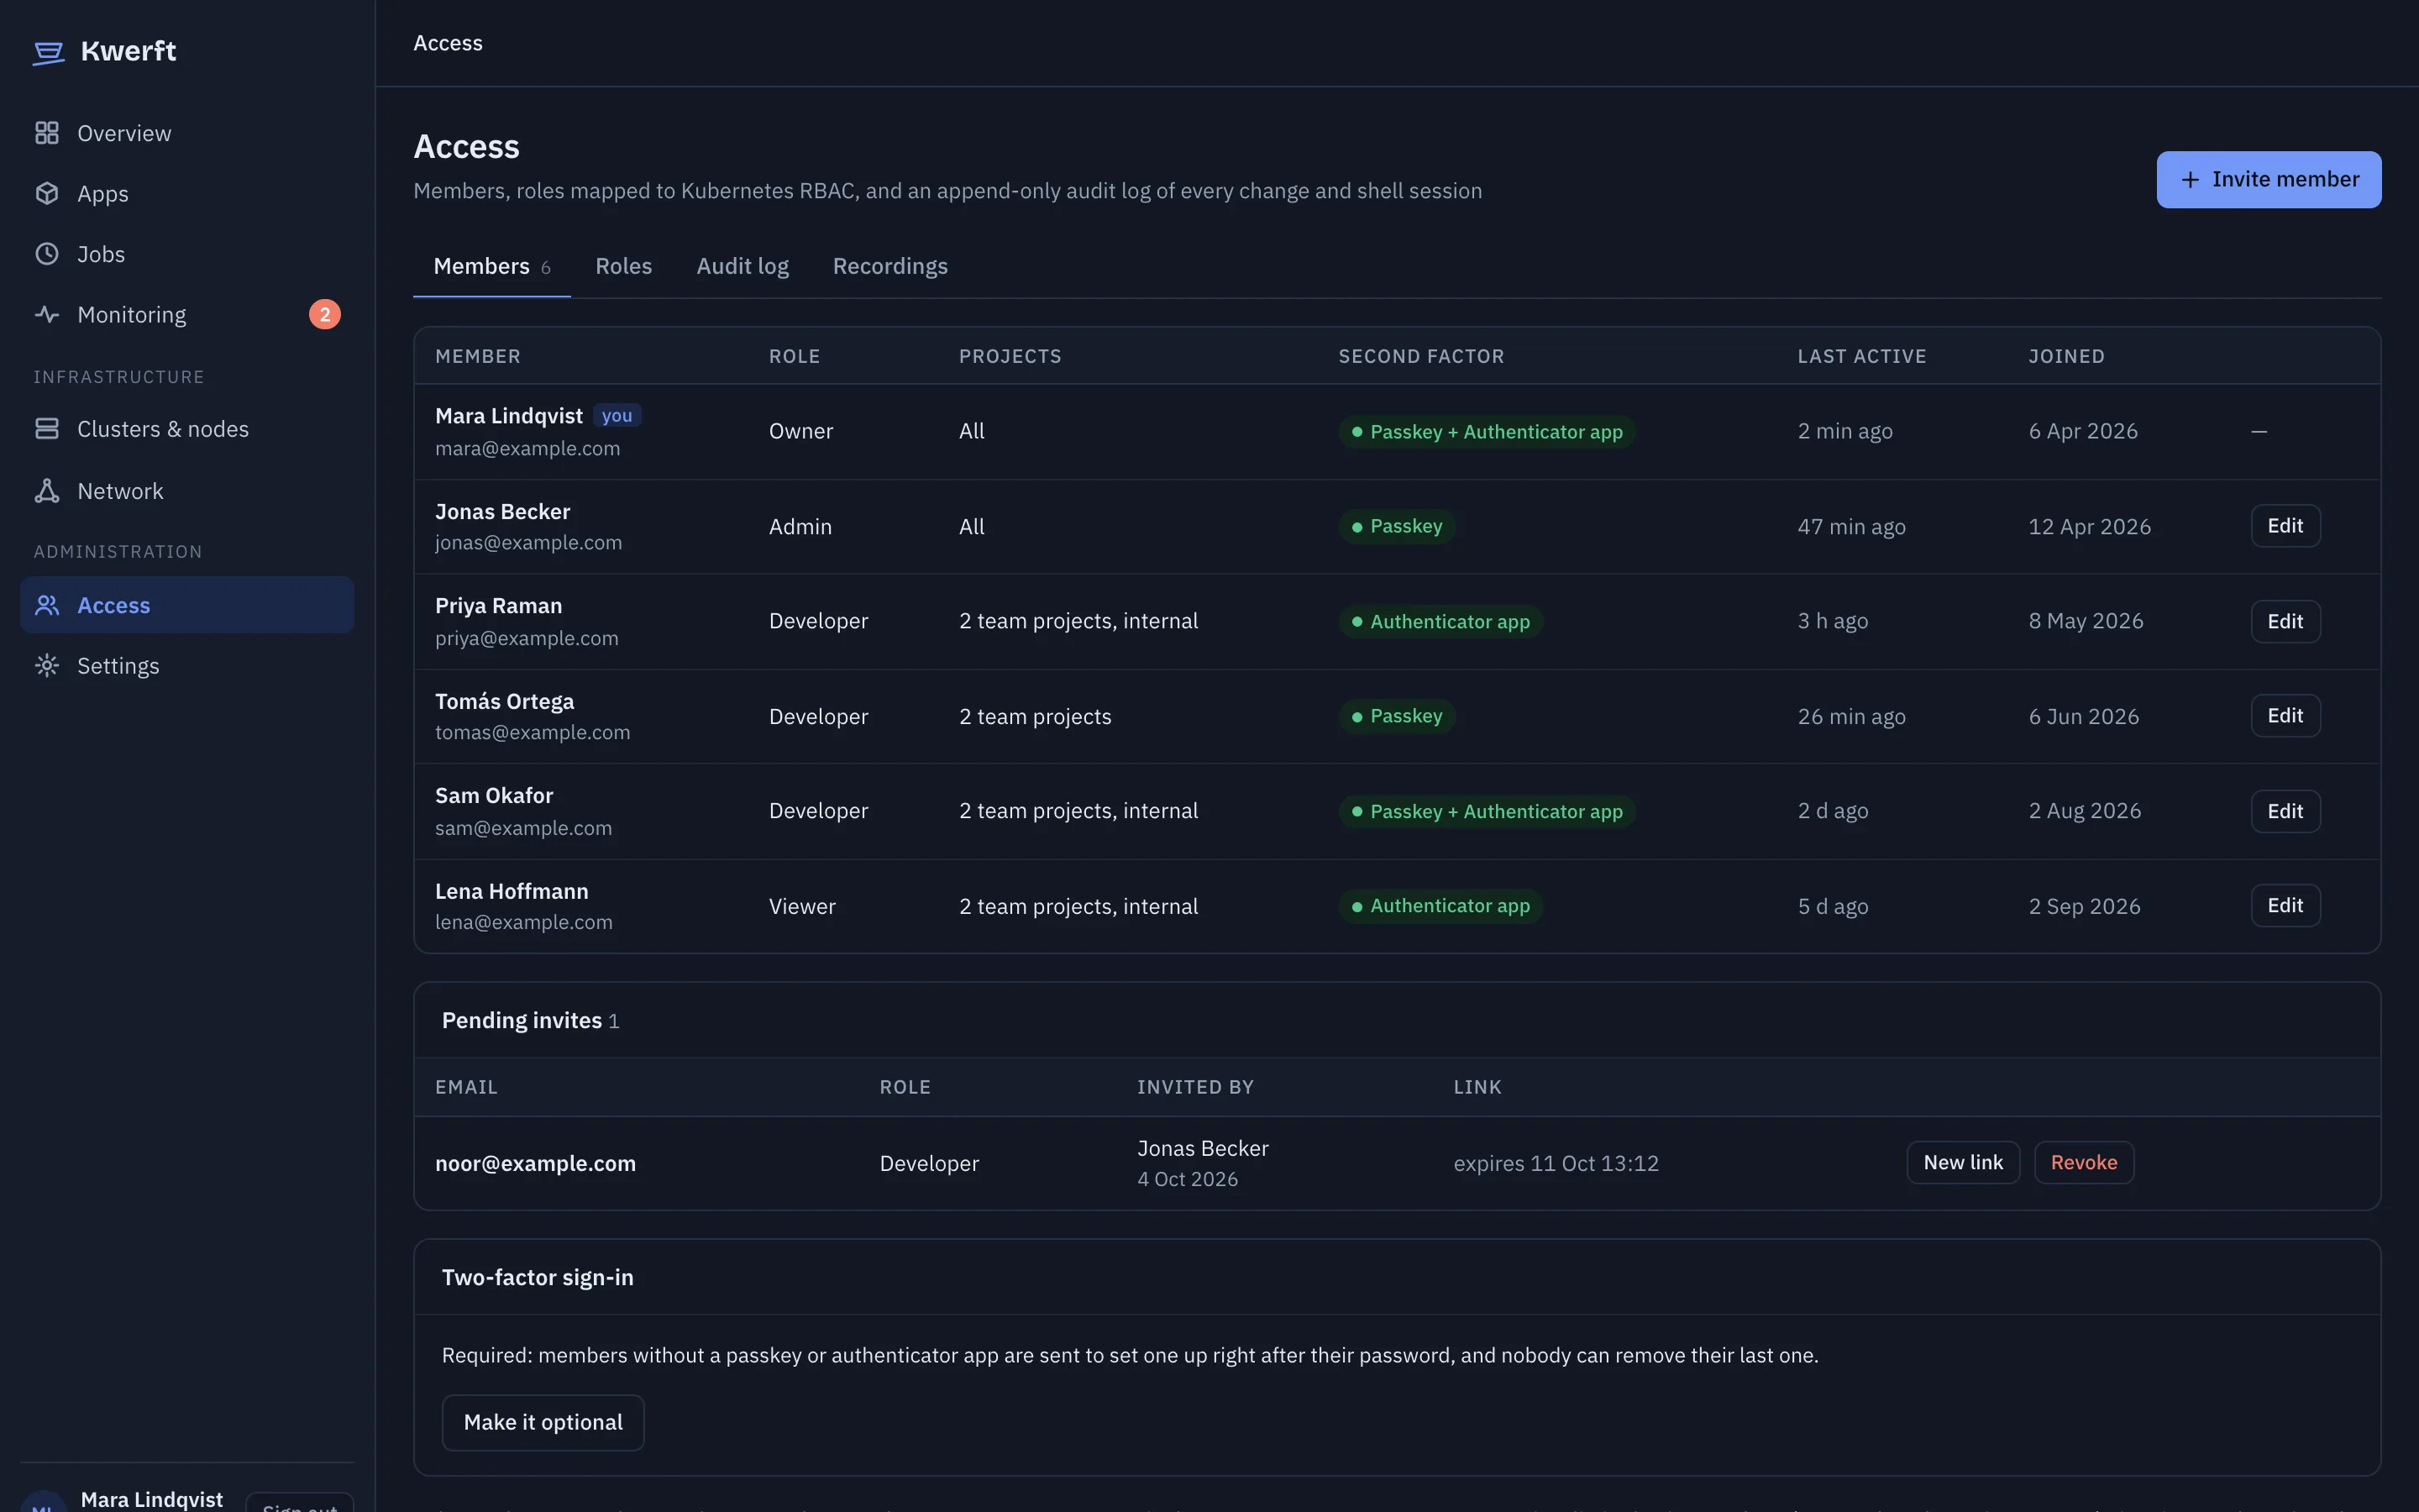Click the Monitoring pulse icon
The image size is (2419, 1512).
[x=47, y=314]
